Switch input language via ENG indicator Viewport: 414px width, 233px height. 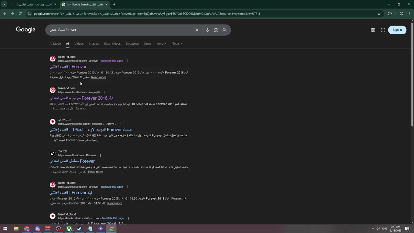[x=385, y=229]
